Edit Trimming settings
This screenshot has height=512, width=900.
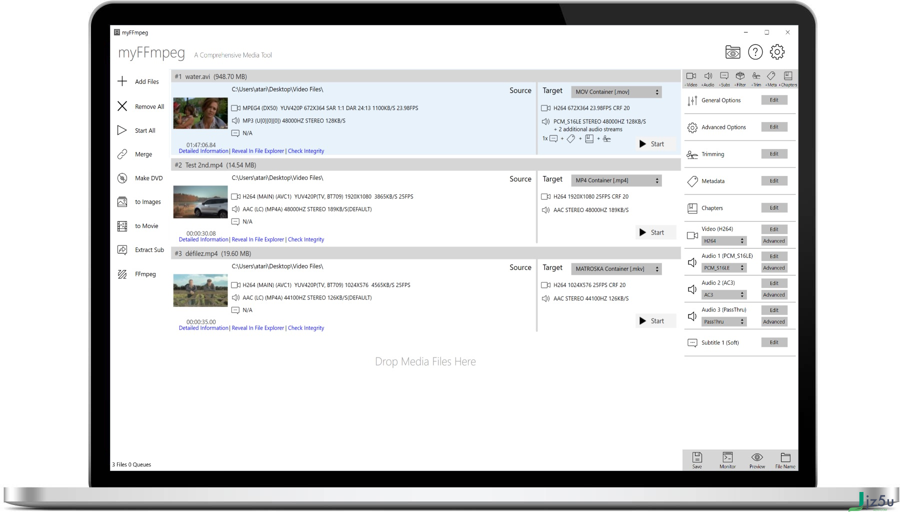click(x=774, y=154)
